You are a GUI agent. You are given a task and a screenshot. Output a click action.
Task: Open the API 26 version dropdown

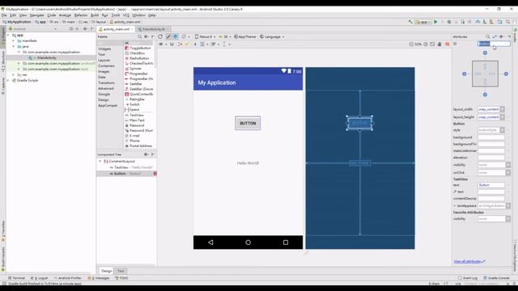coord(224,36)
